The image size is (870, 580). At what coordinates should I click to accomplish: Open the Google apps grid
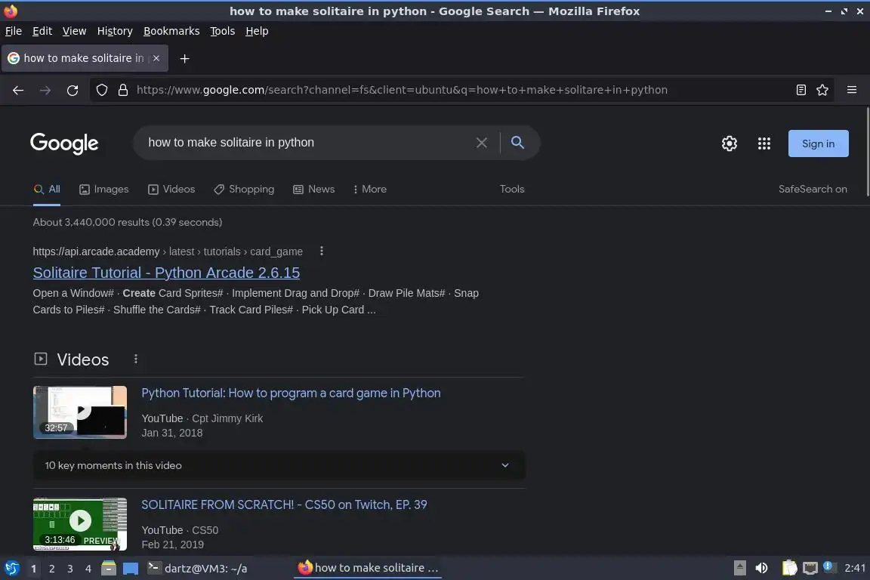click(764, 143)
